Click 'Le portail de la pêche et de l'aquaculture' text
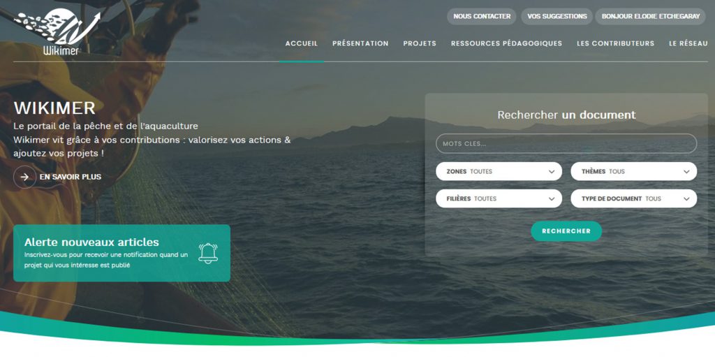715x357 pixels. tap(106, 126)
